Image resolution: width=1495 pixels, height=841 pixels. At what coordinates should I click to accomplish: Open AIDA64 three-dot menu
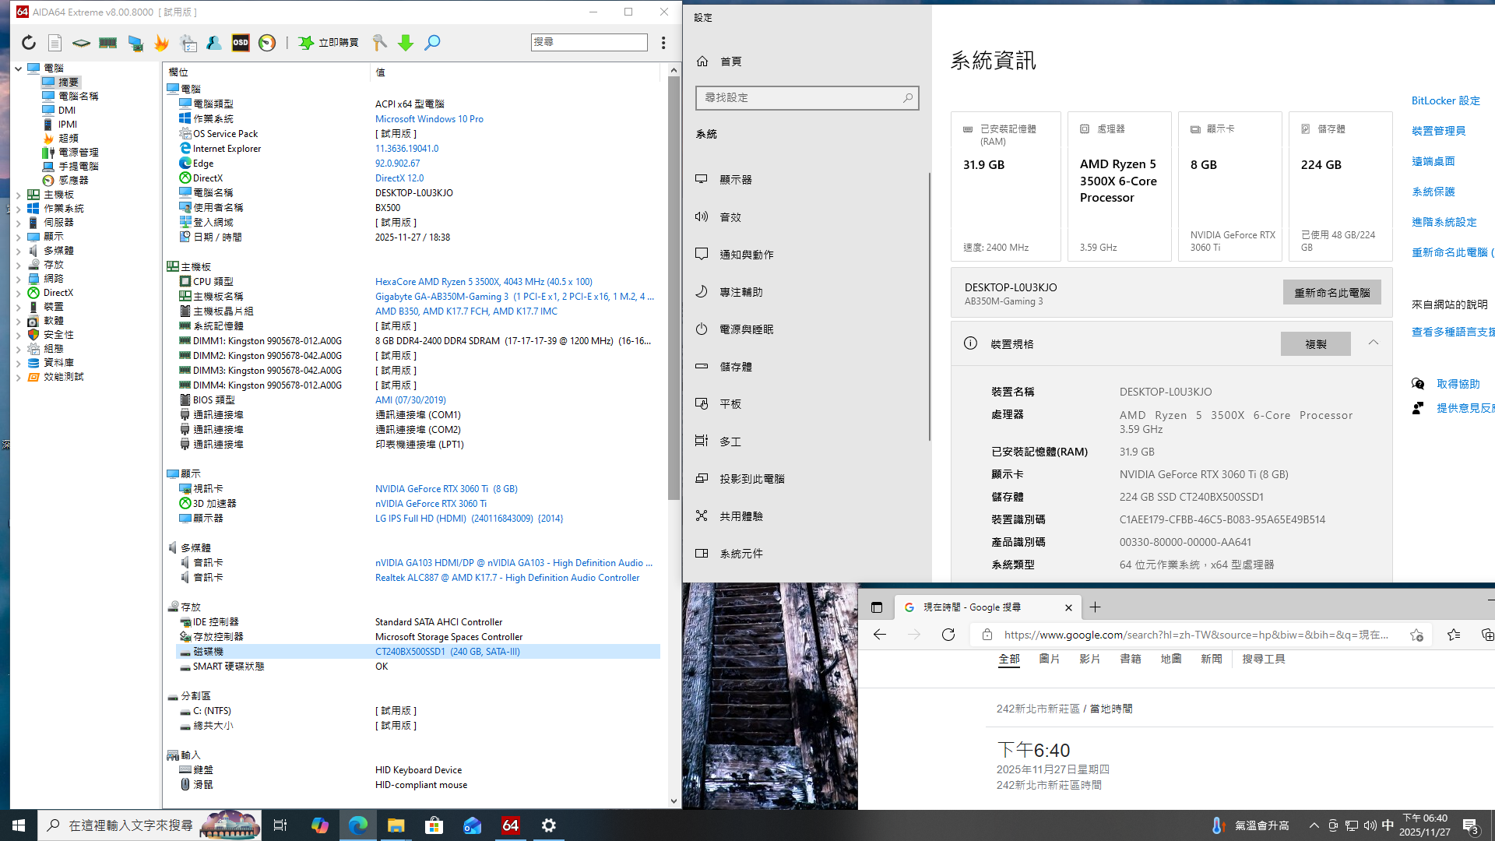[663, 43]
